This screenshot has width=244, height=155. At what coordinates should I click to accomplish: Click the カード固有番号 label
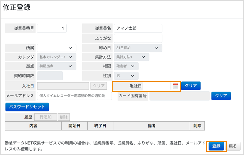coord(133,96)
